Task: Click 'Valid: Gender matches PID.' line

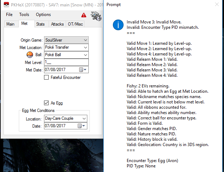Action: 152,129
